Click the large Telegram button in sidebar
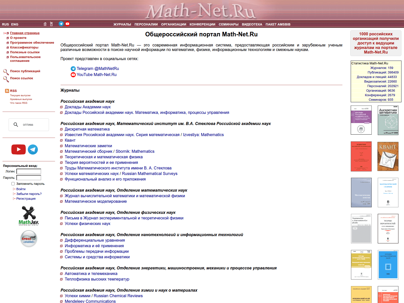 coord(33,149)
